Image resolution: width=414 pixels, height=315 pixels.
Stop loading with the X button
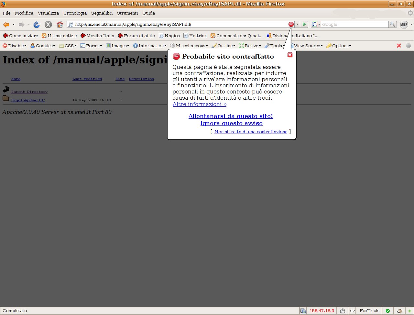point(48,25)
